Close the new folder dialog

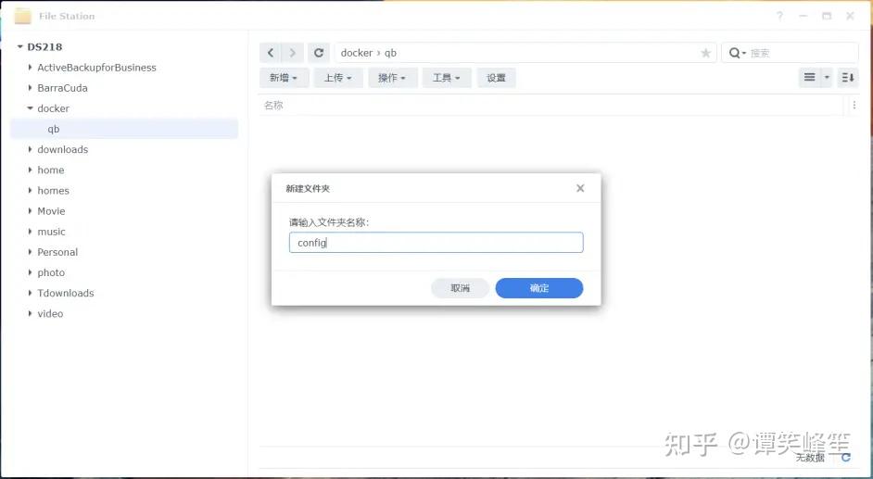[x=580, y=189]
